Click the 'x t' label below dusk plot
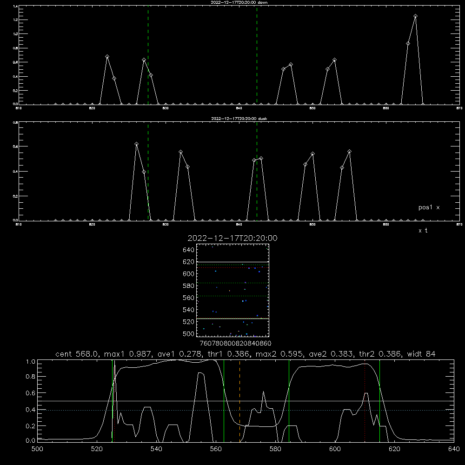The image size is (465, 465). click(423, 231)
